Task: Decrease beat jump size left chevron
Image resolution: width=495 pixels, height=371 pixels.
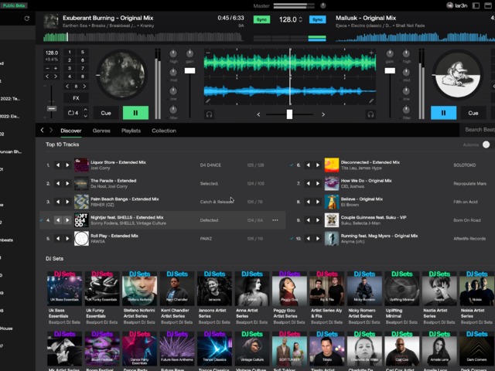Action: [x=67, y=86]
